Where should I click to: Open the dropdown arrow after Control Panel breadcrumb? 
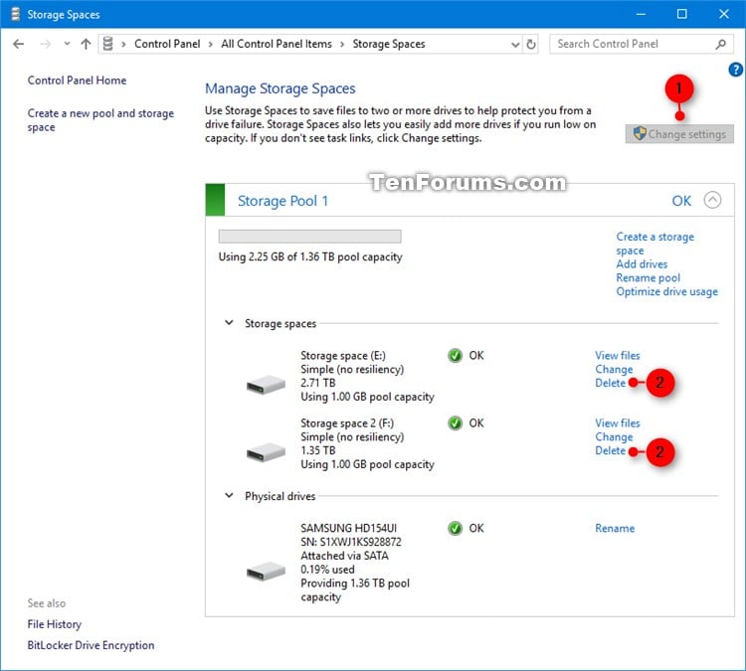[210, 44]
